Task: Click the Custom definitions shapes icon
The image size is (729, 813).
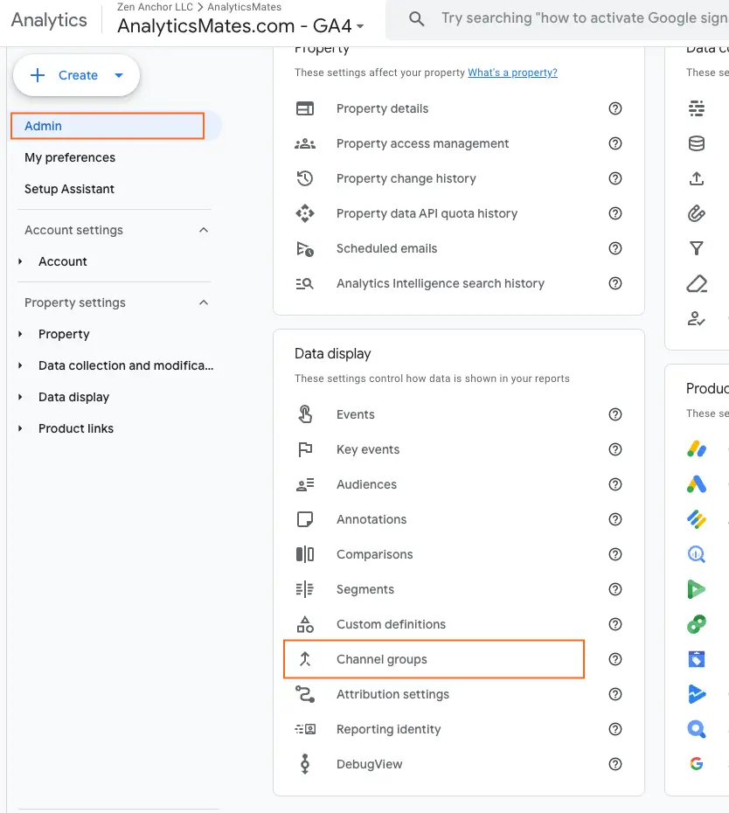Action: [305, 624]
